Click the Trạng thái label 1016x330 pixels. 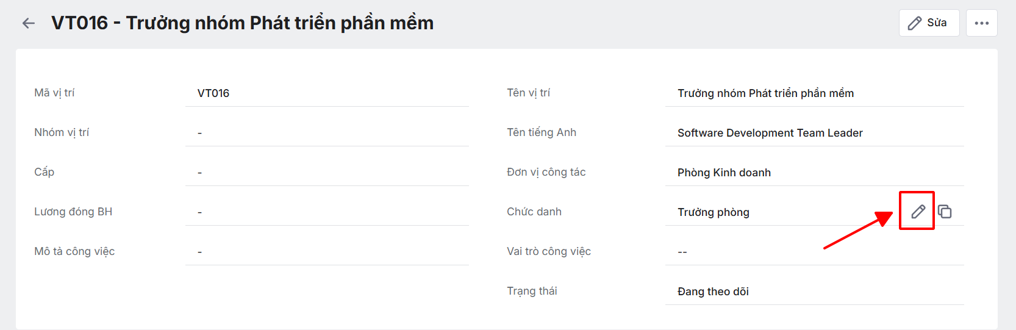coord(532,291)
